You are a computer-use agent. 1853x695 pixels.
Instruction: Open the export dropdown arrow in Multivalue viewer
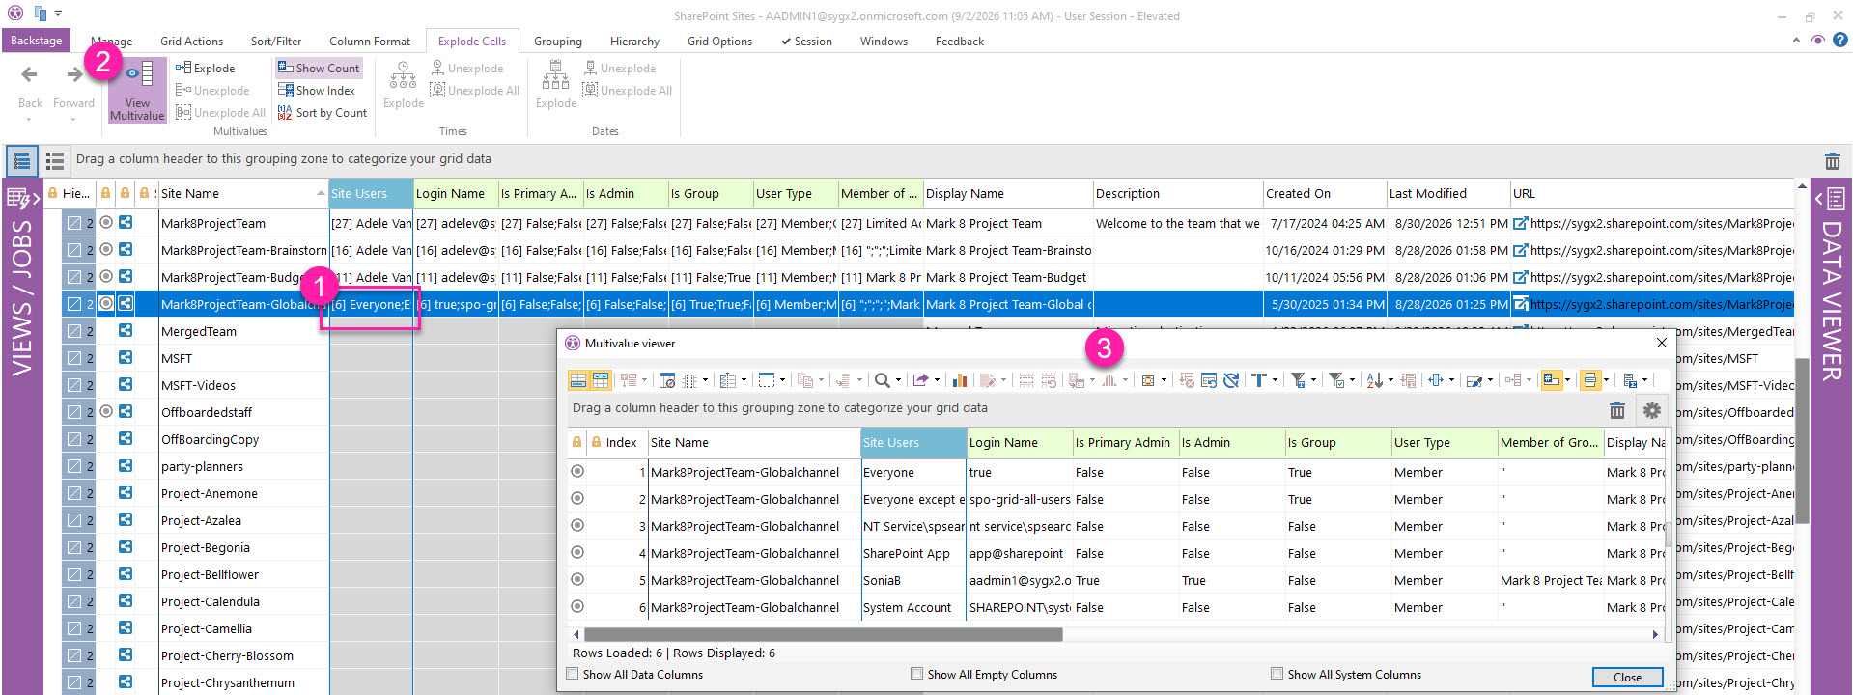point(937,380)
